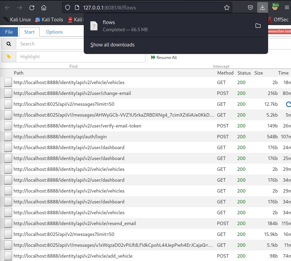Viewport: 291px width, 261px height.
Task: Bookmark this page with the star icon
Action: pos(227,7)
